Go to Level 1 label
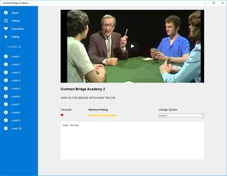Viewport: 227px width, 176px height. [15, 57]
